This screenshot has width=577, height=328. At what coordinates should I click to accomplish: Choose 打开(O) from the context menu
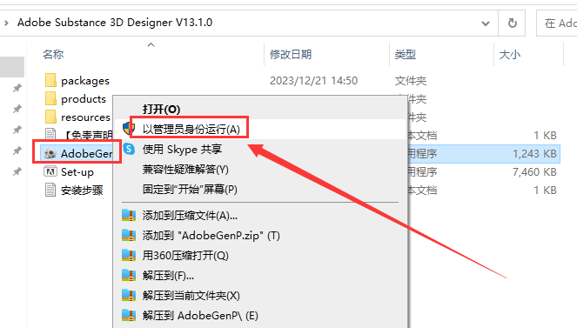(161, 110)
